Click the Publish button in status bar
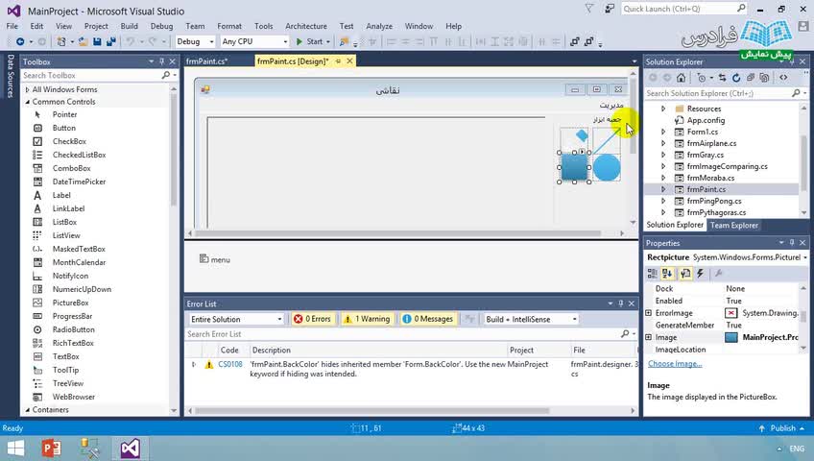 783,428
